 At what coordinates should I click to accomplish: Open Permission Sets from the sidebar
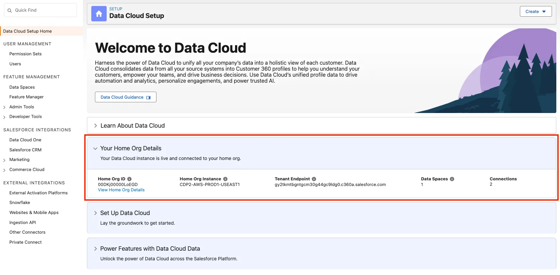[x=25, y=54]
